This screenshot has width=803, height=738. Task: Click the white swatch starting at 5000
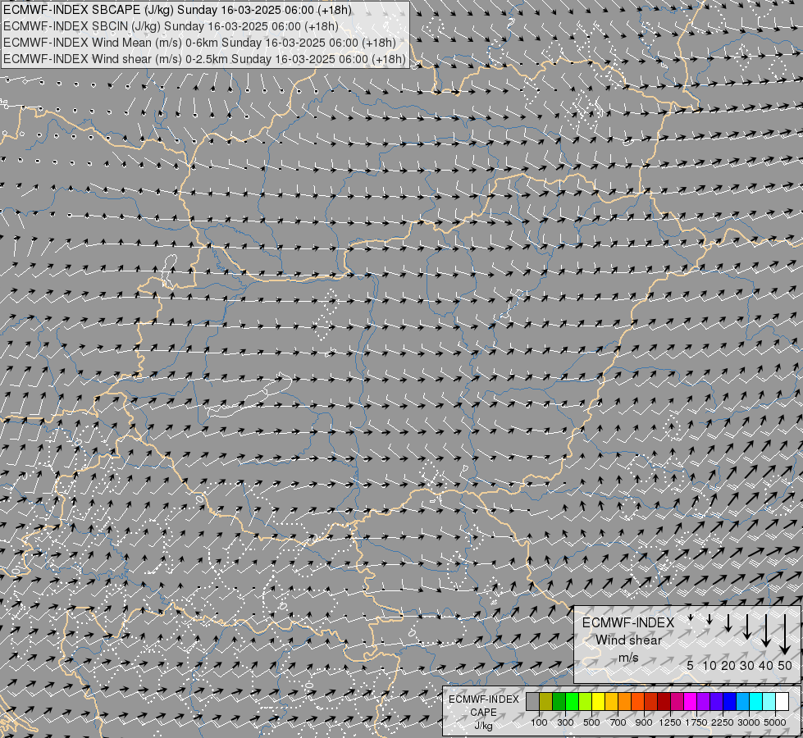(x=782, y=701)
